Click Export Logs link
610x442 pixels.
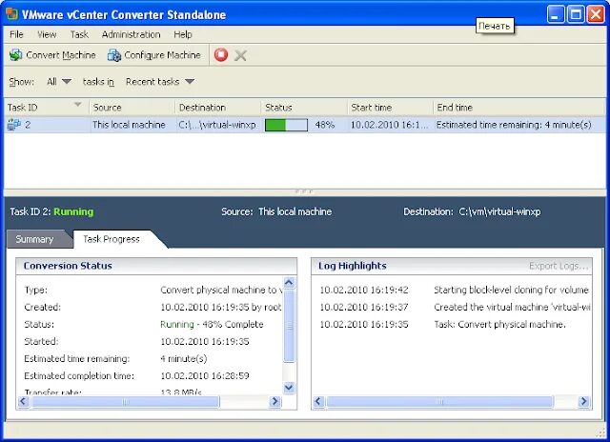(x=559, y=266)
